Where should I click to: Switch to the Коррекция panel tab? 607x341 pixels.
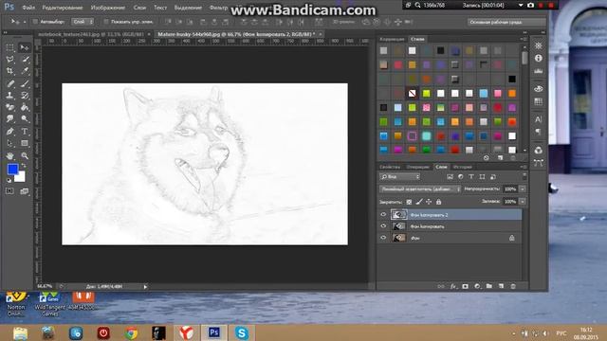point(392,39)
